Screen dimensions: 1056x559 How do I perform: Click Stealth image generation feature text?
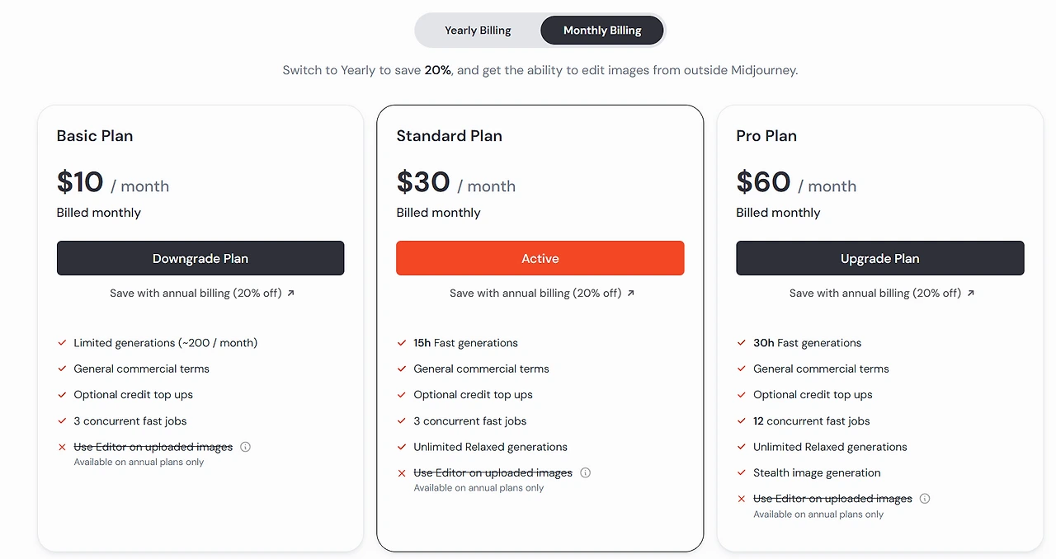point(817,472)
